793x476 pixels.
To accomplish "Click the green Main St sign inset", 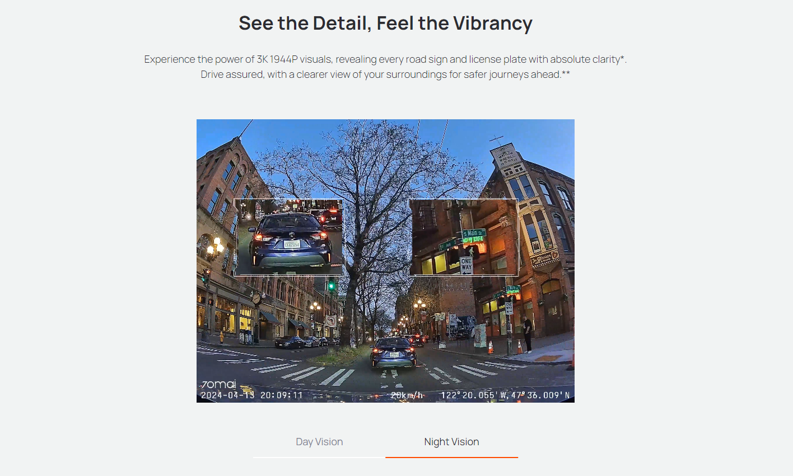I will point(474,233).
